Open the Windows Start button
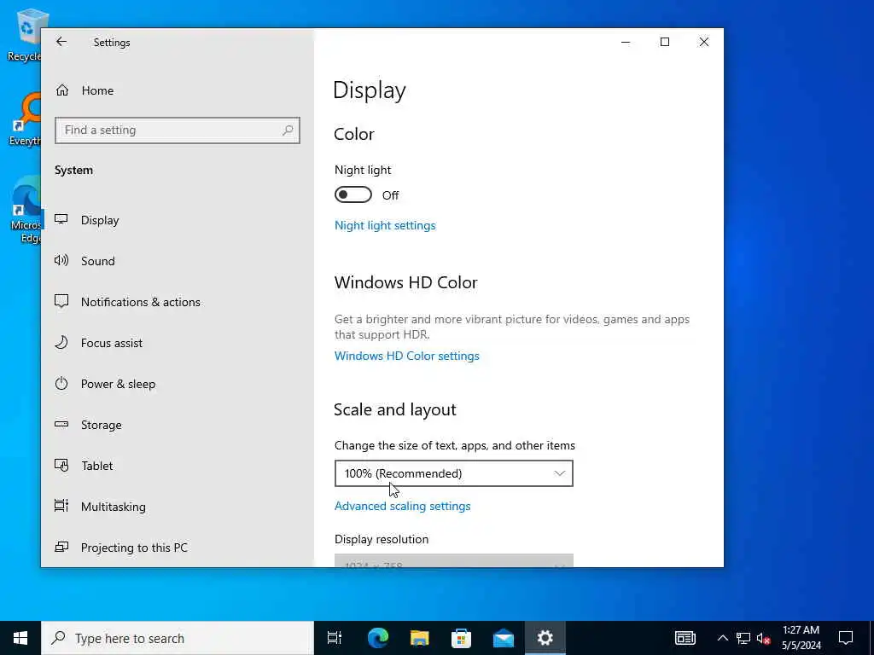Image resolution: width=874 pixels, height=655 pixels. coord(20,638)
